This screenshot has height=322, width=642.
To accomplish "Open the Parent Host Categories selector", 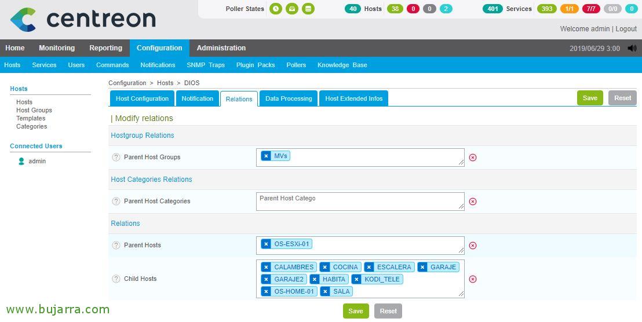I will tap(359, 202).
